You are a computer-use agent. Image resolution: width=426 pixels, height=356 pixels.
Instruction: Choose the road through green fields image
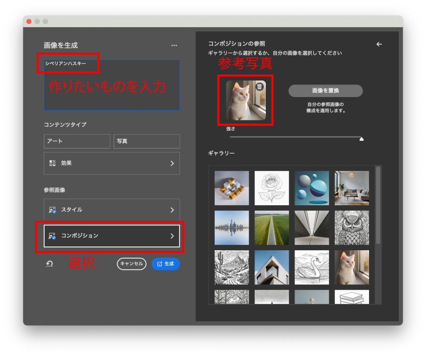(x=272, y=228)
